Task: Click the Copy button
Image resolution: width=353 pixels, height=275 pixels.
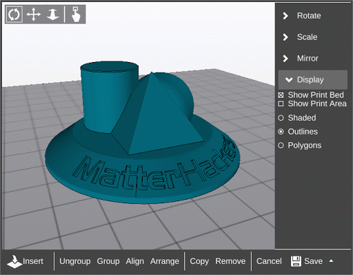Action: point(199,261)
